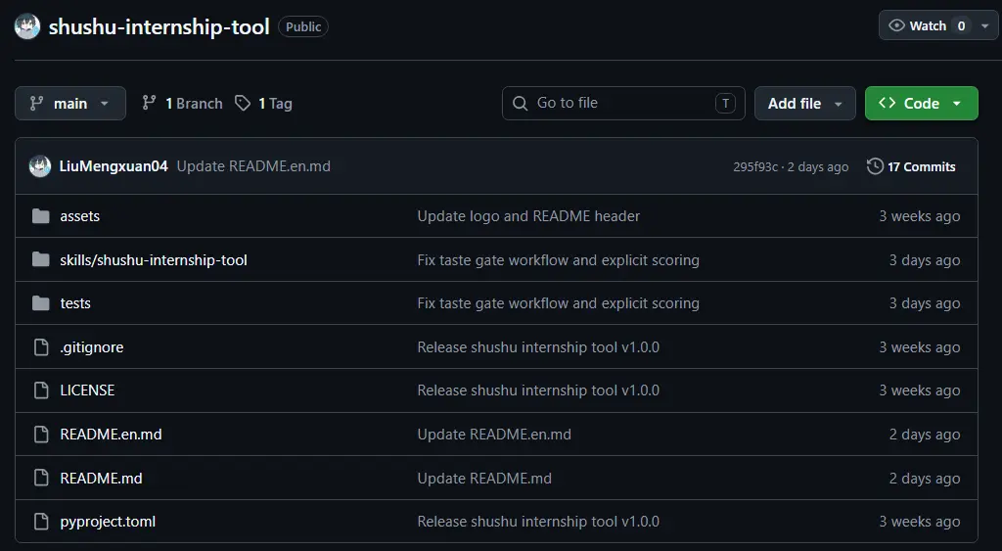
Task: Click the tag icon next to 1 Tag
Action: pos(243,103)
